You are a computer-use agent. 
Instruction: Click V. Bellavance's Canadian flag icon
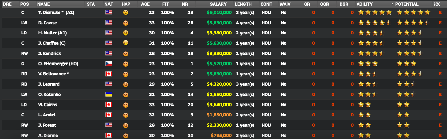(x=109, y=74)
